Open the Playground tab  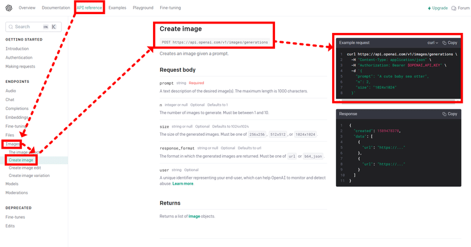click(143, 8)
